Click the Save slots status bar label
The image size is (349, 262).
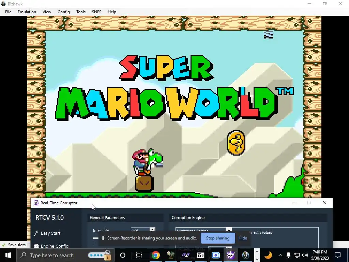click(x=17, y=245)
